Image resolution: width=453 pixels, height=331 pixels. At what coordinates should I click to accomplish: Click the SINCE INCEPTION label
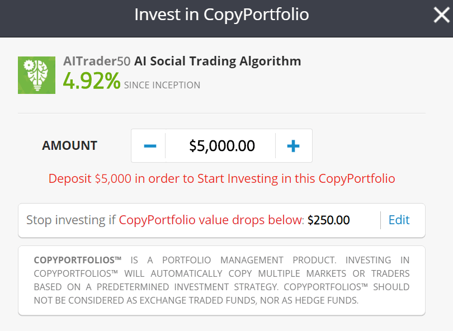[x=162, y=85]
